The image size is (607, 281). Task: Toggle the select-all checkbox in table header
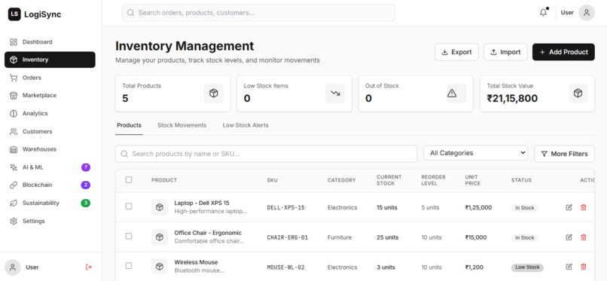click(129, 179)
